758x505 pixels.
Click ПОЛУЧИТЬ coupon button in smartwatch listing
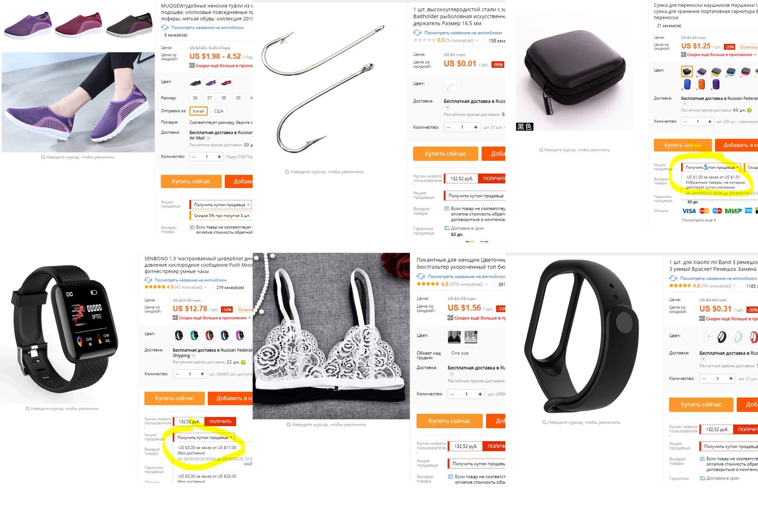tap(220, 421)
